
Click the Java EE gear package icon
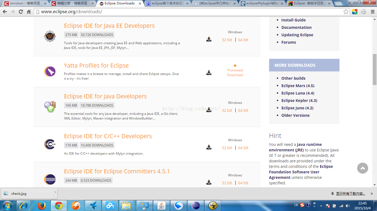click(x=50, y=36)
